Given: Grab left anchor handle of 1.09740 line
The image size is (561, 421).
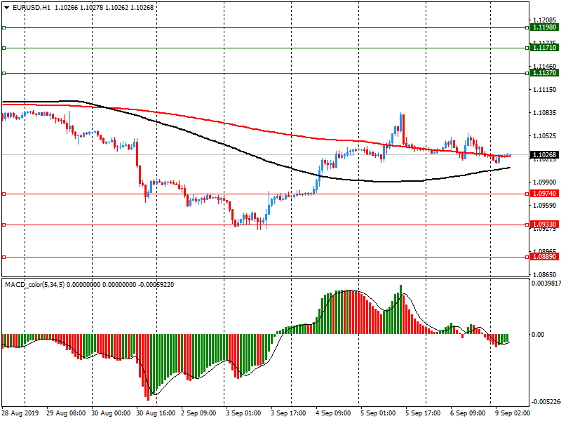Looking at the screenshot, I should pyautogui.click(x=4, y=194).
